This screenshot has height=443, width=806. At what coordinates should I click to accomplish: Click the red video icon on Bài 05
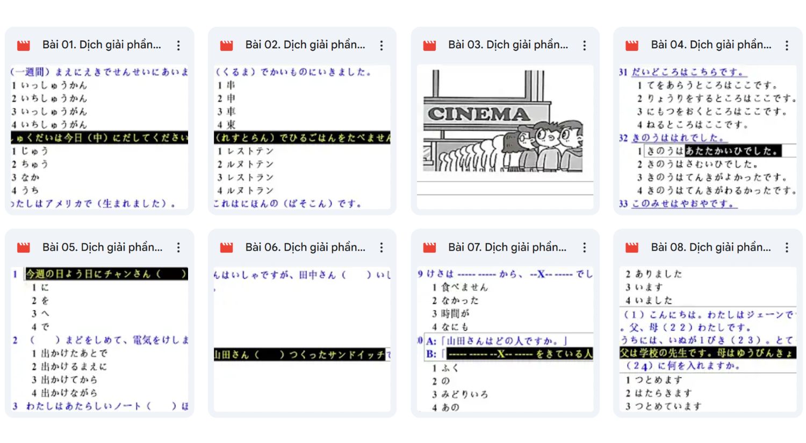coord(23,248)
